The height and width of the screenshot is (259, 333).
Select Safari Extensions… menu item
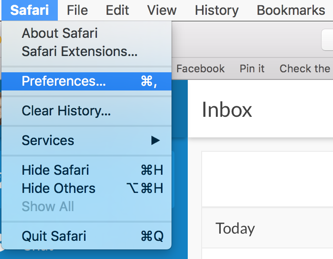coord(86,51)
